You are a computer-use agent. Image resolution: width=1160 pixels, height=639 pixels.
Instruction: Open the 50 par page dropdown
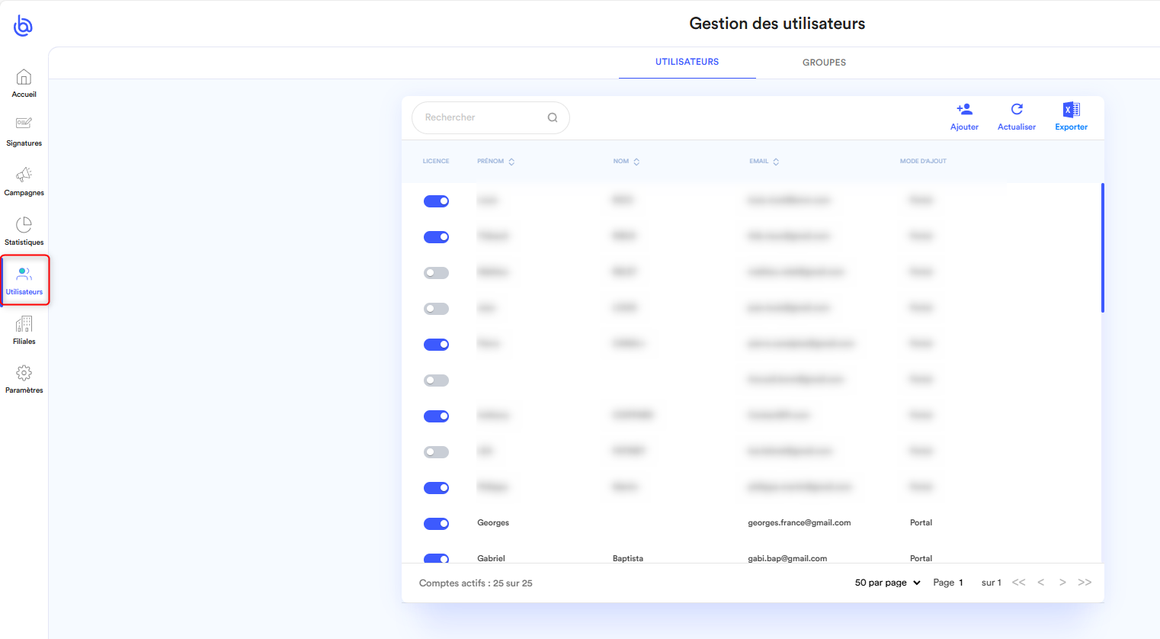(887, 583)
